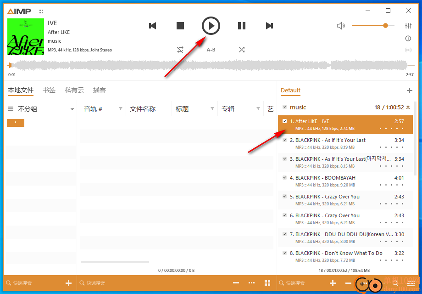
Task: Mute audio using the speaker icon
Action: click(341, 26)
